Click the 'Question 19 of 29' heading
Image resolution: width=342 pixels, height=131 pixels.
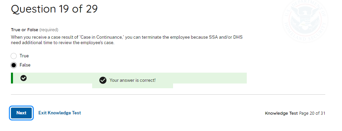click(x=54, y=9)
